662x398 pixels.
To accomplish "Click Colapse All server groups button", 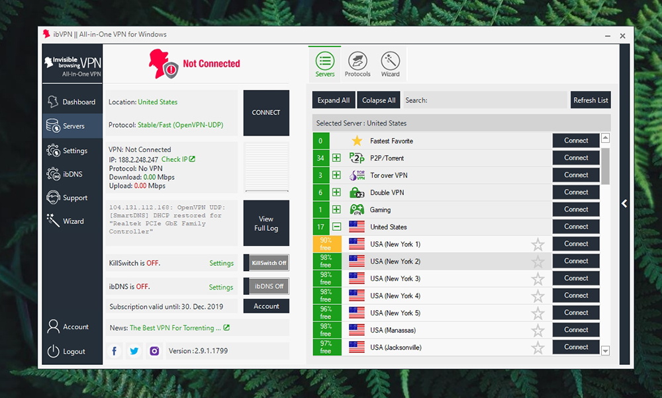I will point(379,100).
